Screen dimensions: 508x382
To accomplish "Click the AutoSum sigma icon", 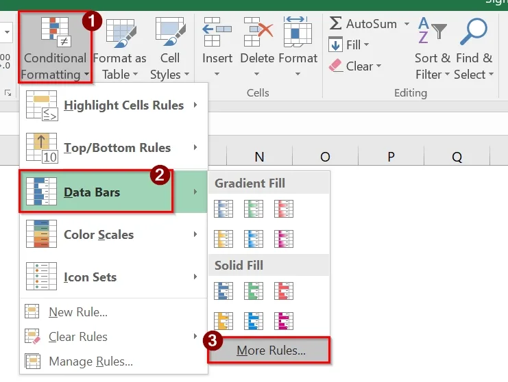I will (336, 23).
